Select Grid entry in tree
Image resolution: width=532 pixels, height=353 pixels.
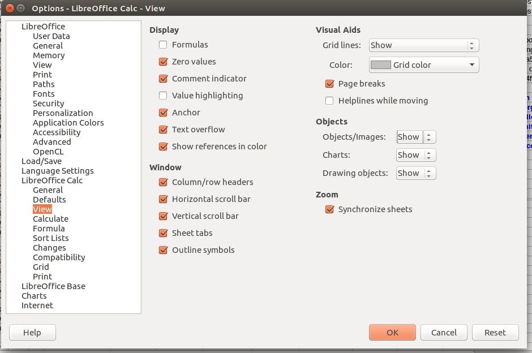pyautogui.click(x=41, y=267)
